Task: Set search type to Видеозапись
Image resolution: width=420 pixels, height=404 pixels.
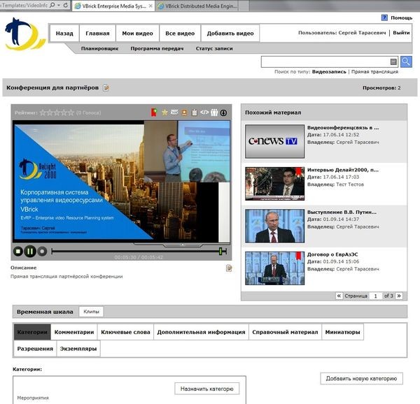Action: point(329,72)
